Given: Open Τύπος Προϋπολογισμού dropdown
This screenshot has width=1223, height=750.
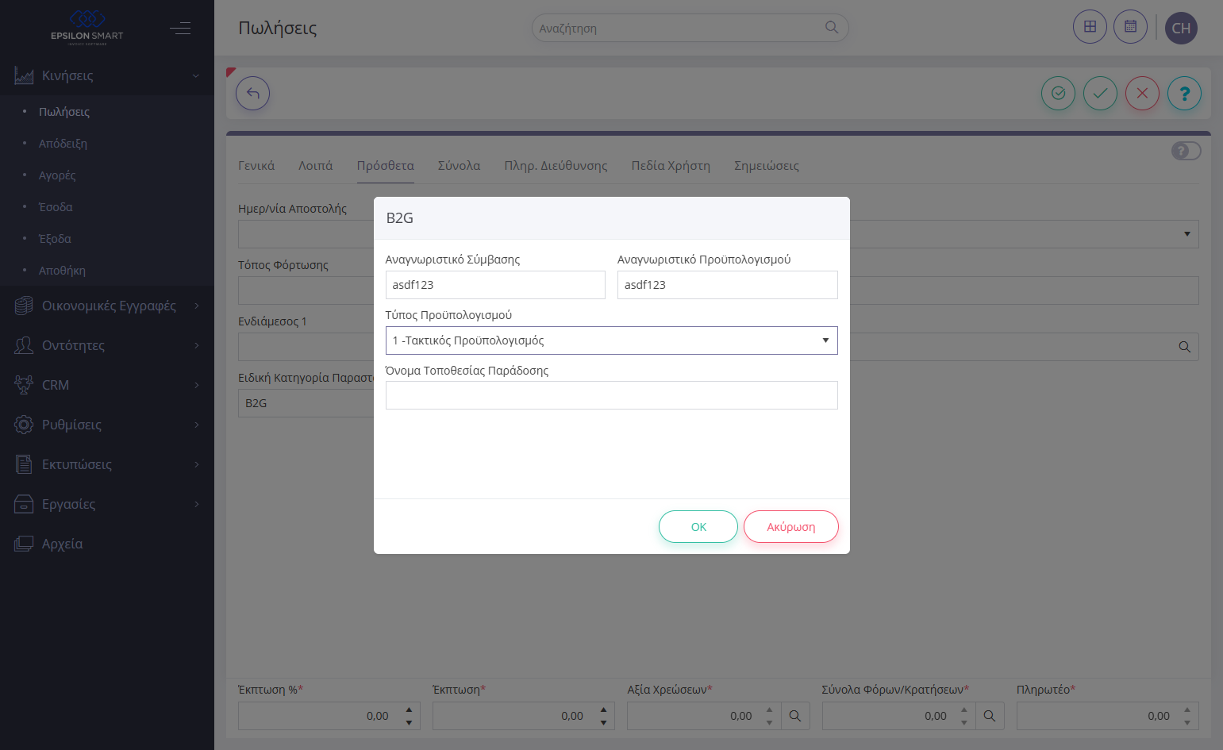Looking at the screenshot, I should (611, 340).
